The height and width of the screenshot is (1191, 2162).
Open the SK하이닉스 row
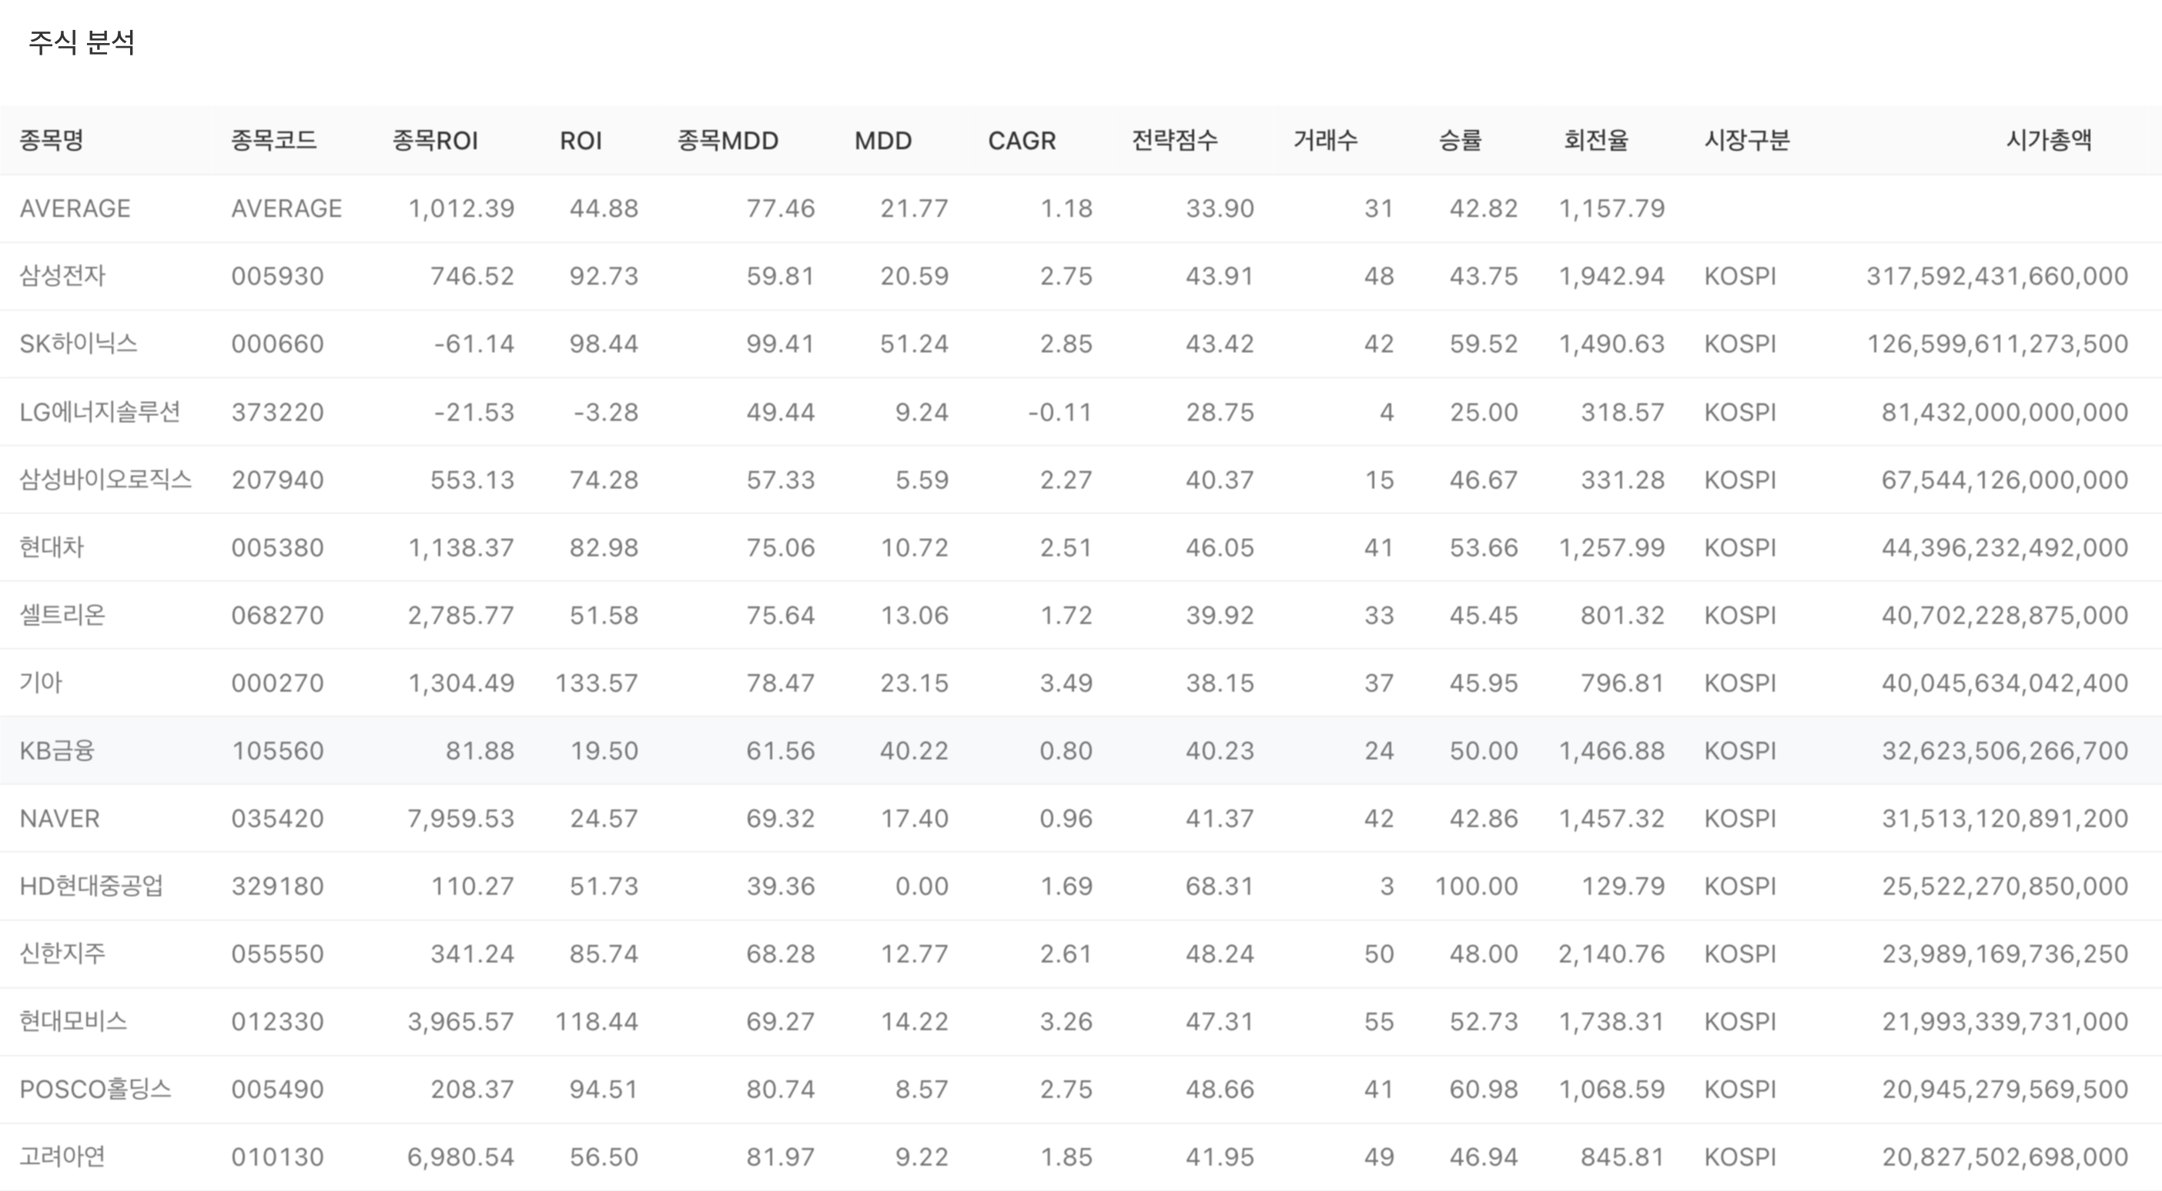[78, 344]
